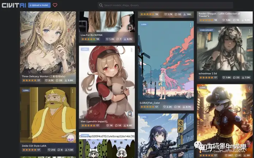Screen dimensions: 254x158
Task: Click 26 comments icon on Three Delicacy Wonton
Action: 59,80
